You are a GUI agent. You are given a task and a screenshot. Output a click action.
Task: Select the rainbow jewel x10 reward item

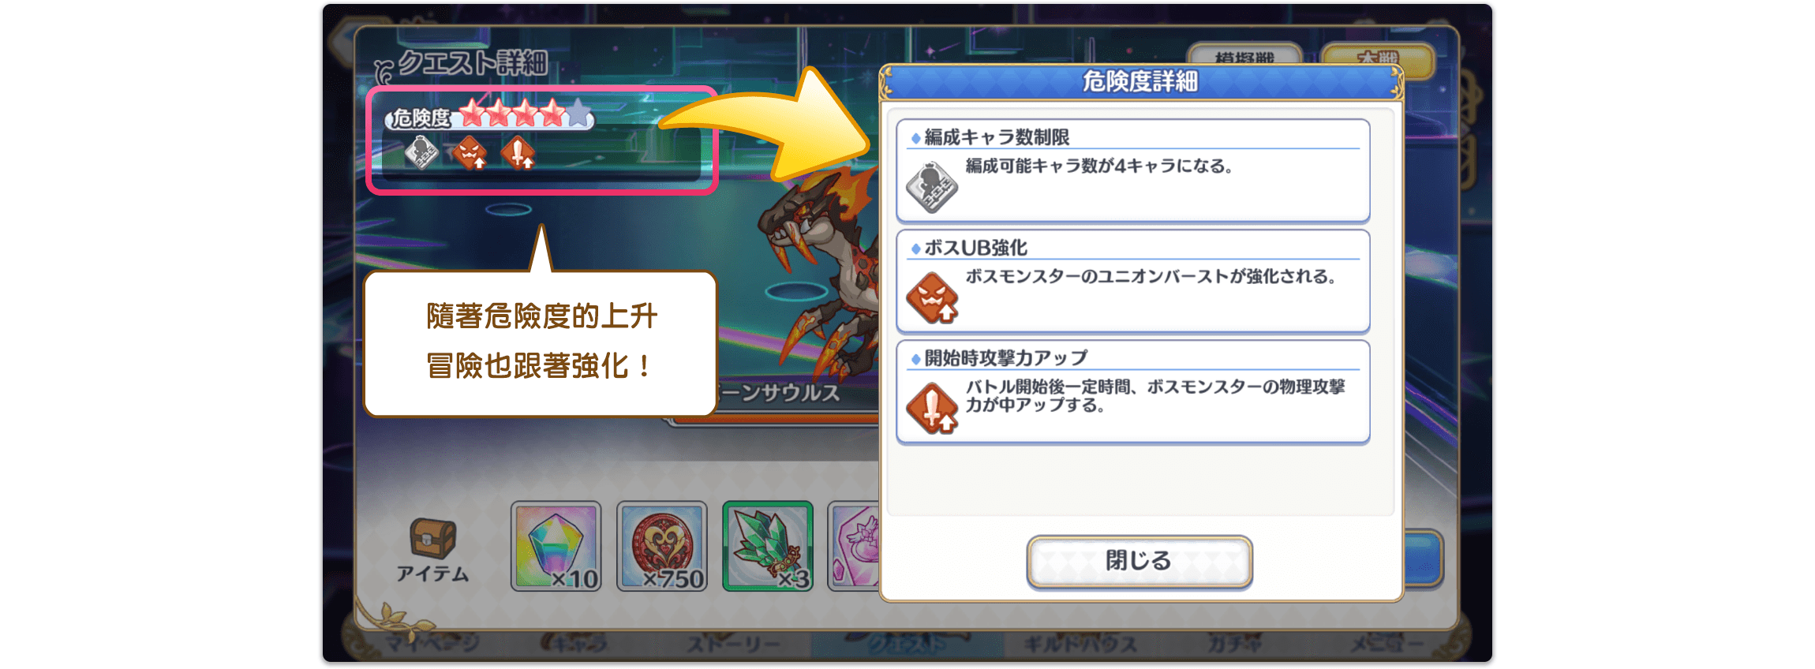tap(556, 546)
